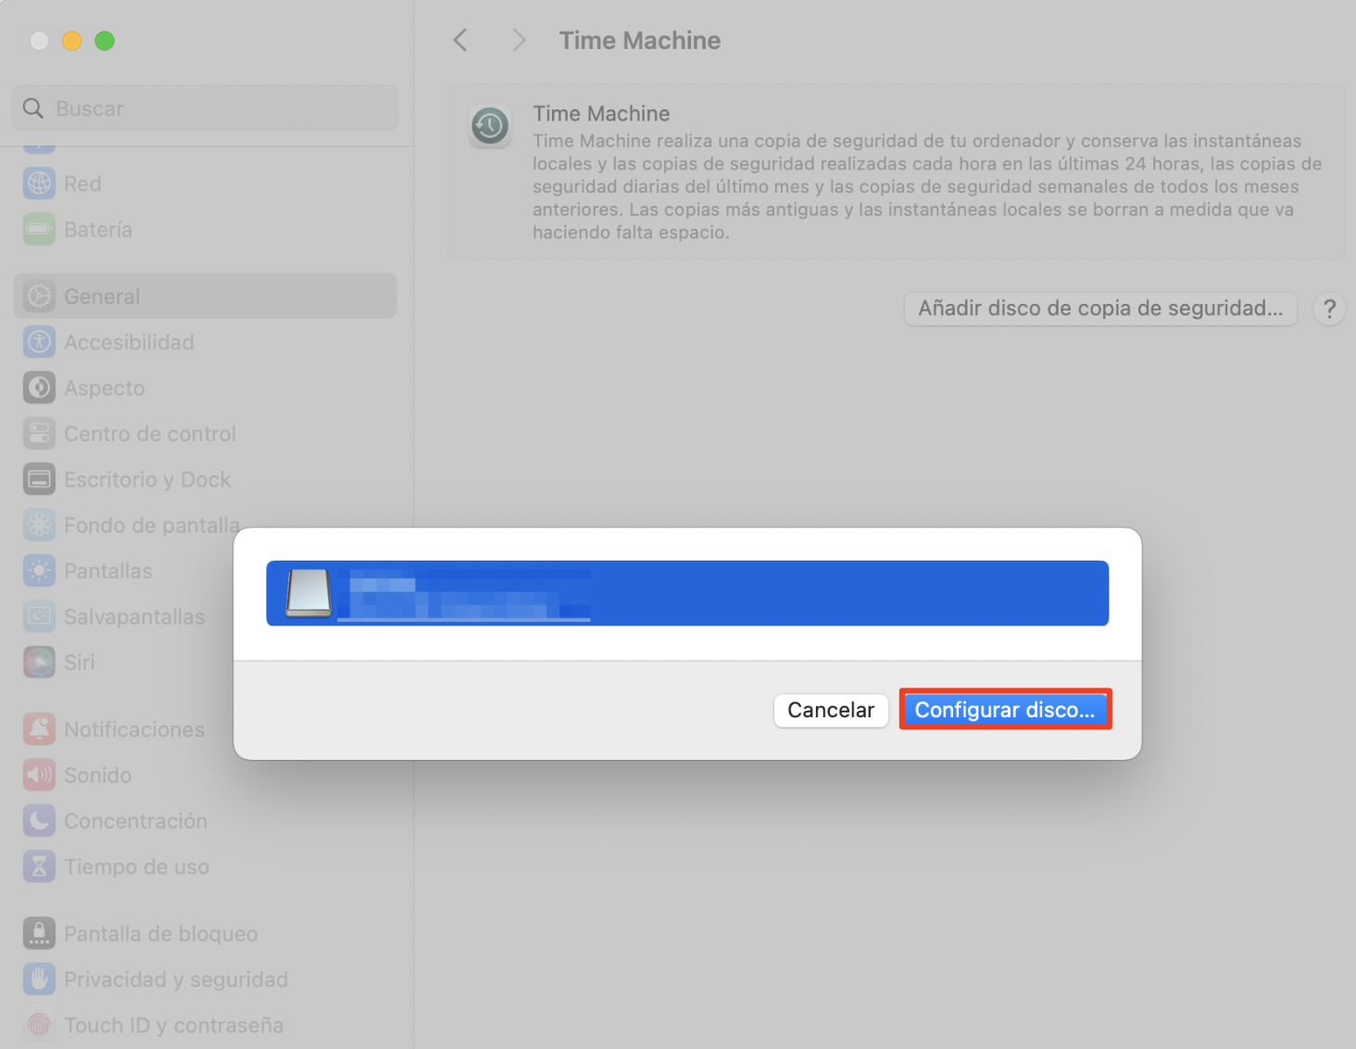
Task: Open Red network icon in sidebar
Action: pyautogui.click(x=39, y=183)
